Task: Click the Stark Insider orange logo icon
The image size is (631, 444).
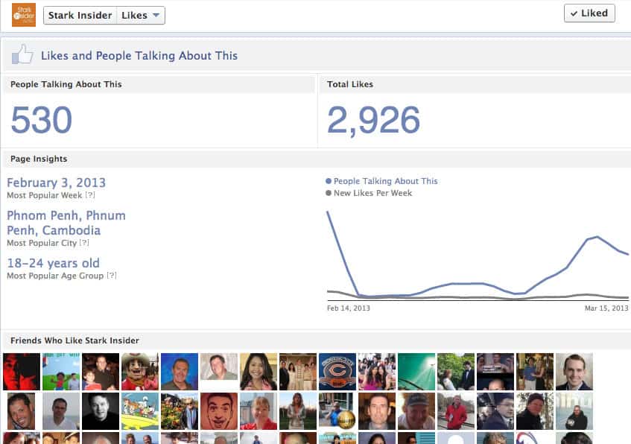Action: pos(24,15)
